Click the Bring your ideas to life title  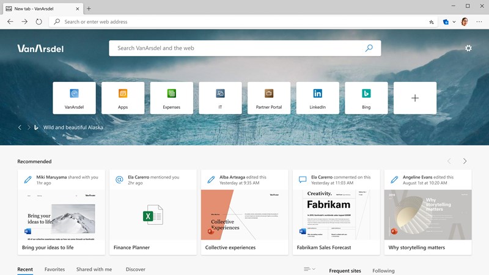[x=48, y=248]
